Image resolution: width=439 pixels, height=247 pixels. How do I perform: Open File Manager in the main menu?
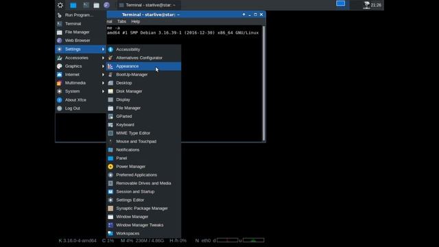(80, 32)
